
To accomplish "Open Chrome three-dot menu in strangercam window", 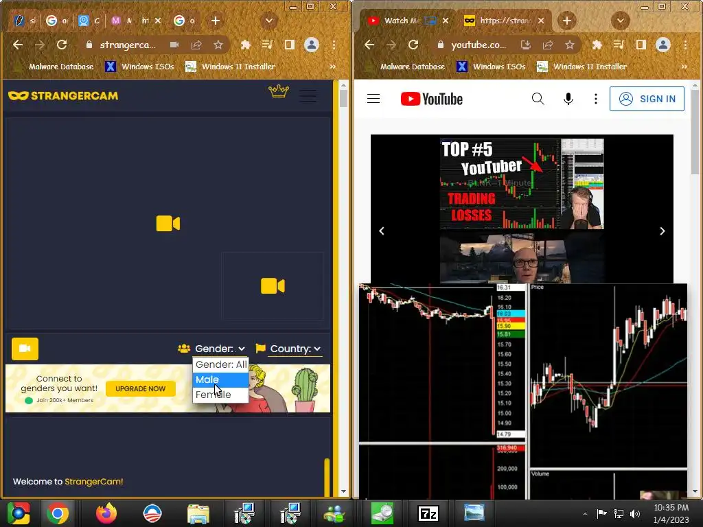I will coord(334,45).
